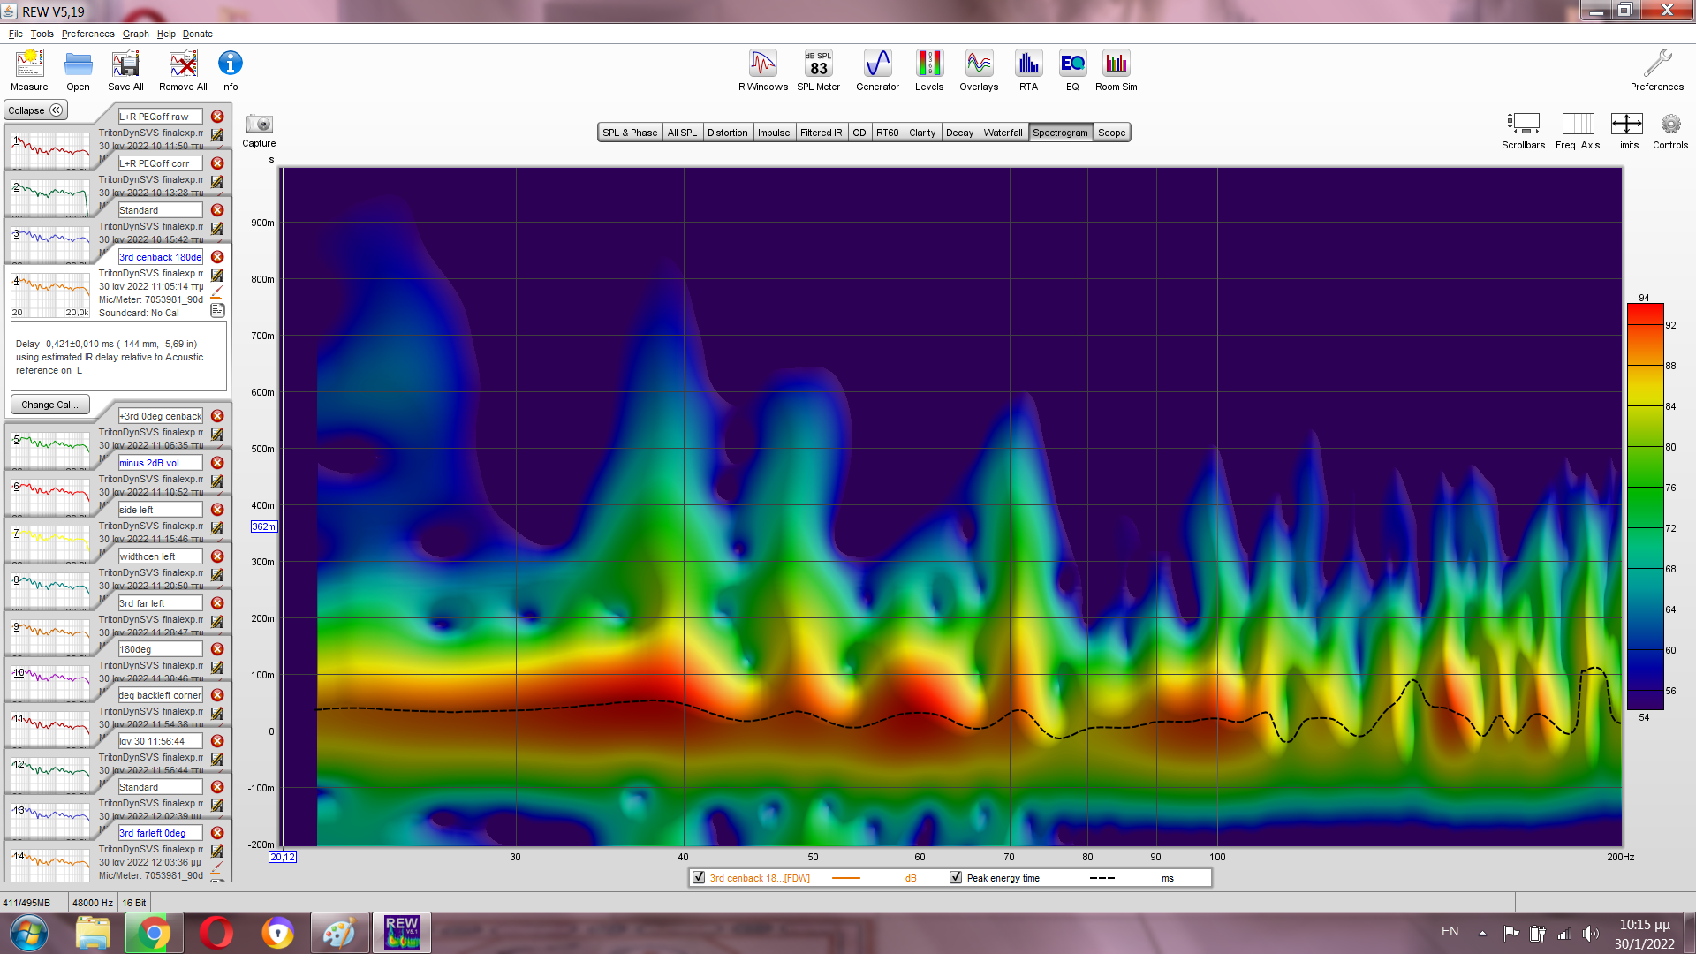Uncheck the 3rd cenback FDW trace
The width and height of the screenshot is (1696, 954).
tap(699, 877)
